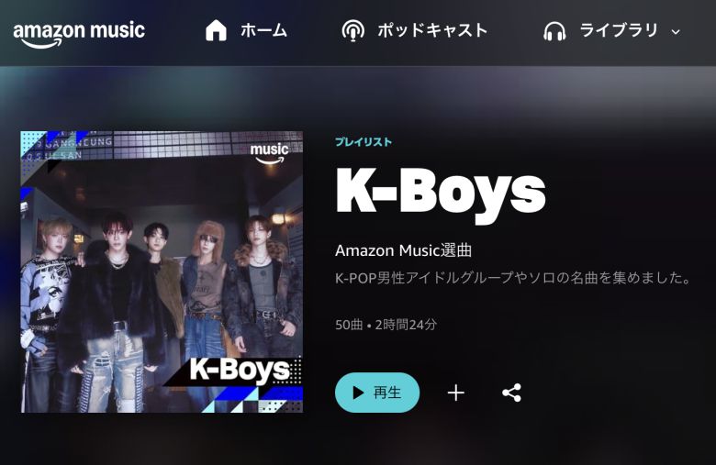Image resolution: width=716 pixels, height=465 pixels.
Task: Click the 50曲 track count info
Action: point(349,325)
